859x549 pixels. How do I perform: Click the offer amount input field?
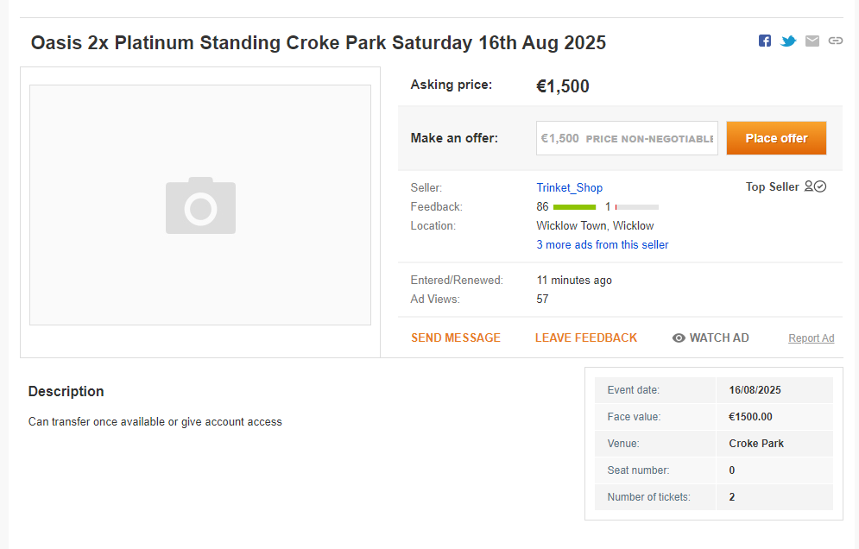point(627,138)
